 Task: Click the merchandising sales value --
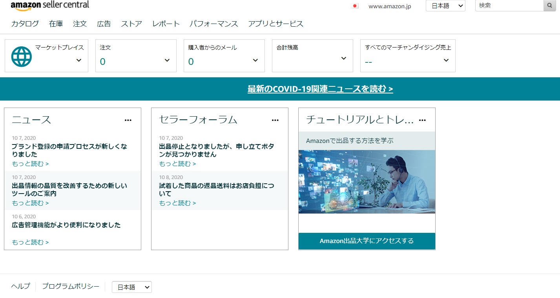[x=368, y=62]
